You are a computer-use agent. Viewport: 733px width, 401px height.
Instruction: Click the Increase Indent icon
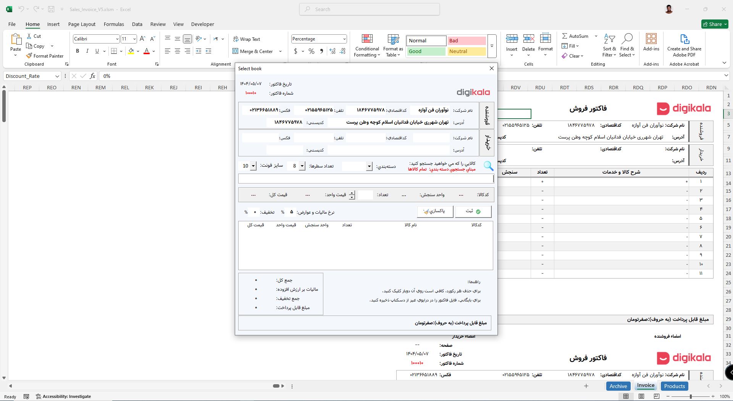[208, 51]
